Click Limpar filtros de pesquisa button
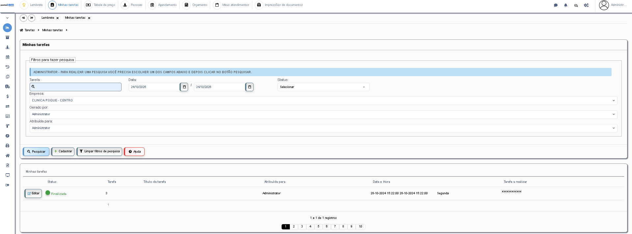Viewport: 632px width, 234px height. point(99,152)
